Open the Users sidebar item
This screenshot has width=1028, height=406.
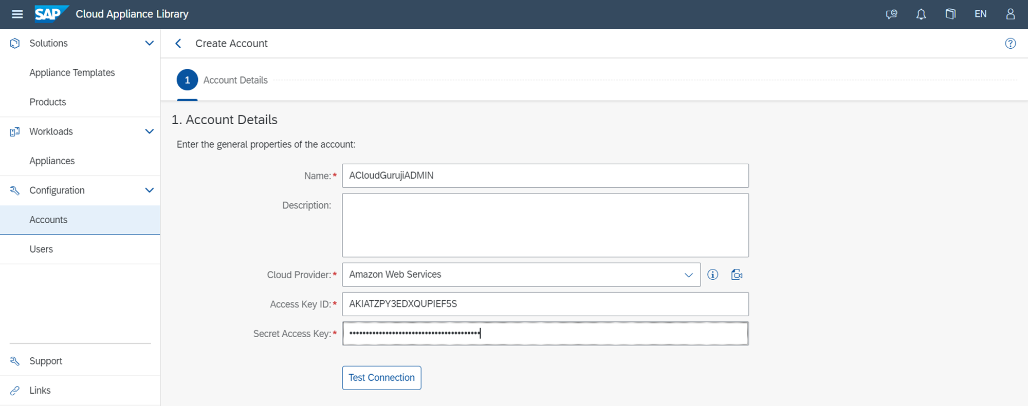[41, 249]
